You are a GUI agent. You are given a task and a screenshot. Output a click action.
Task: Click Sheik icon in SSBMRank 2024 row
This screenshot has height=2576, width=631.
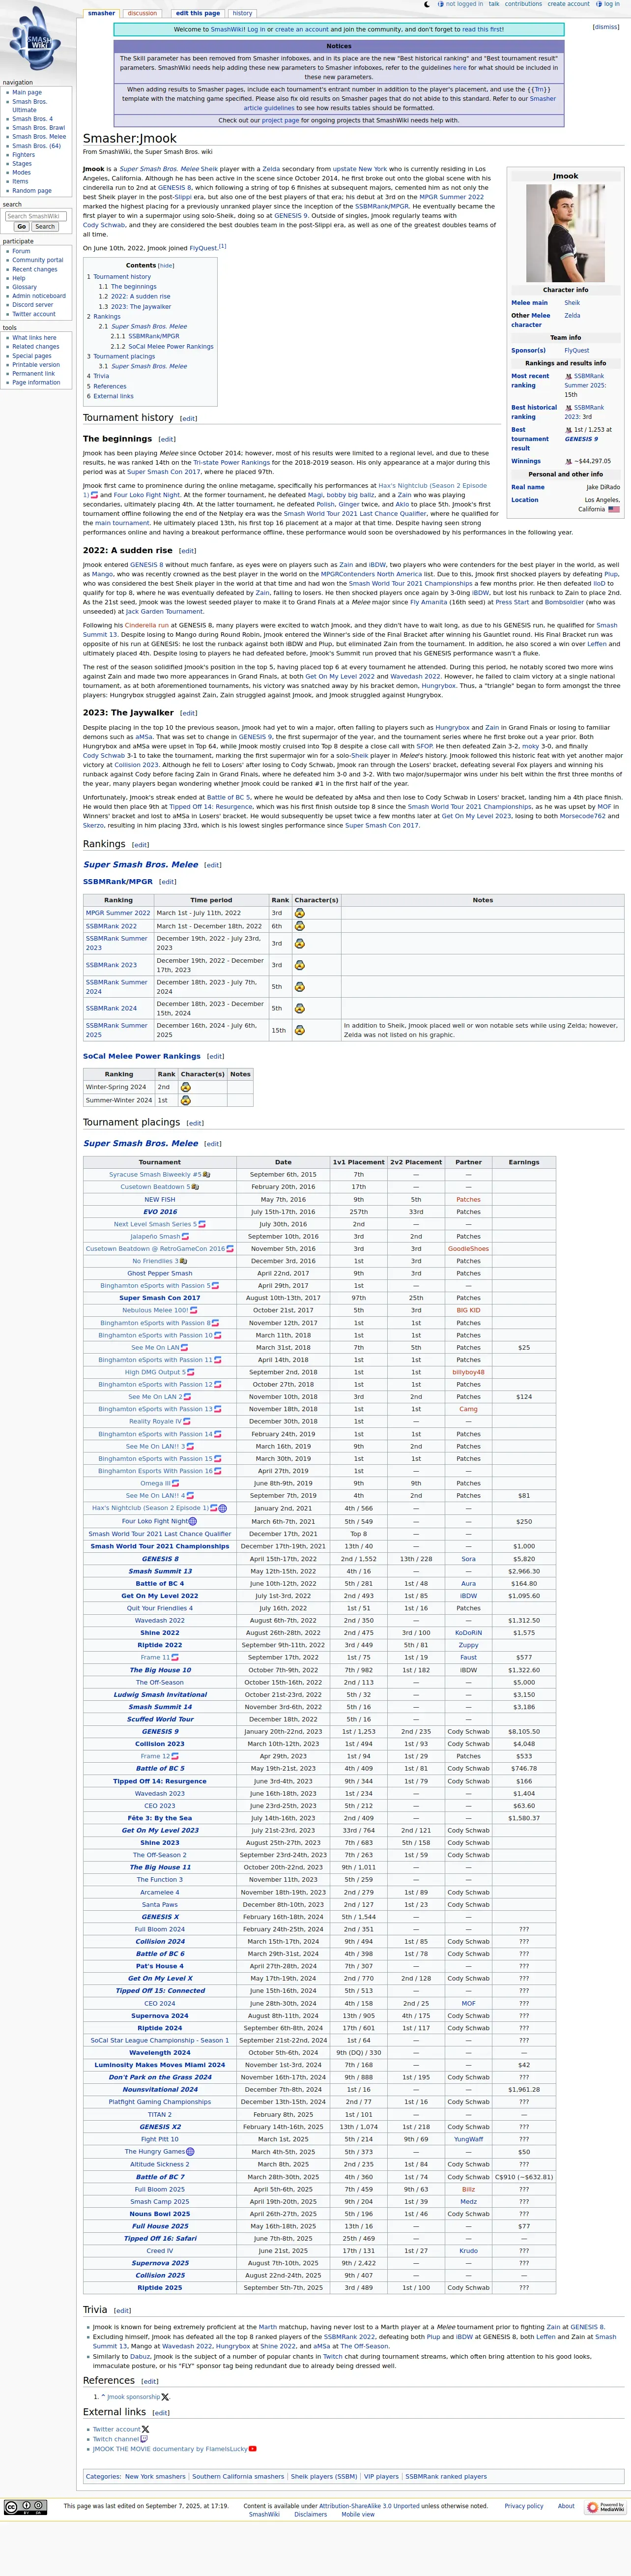299,1008
